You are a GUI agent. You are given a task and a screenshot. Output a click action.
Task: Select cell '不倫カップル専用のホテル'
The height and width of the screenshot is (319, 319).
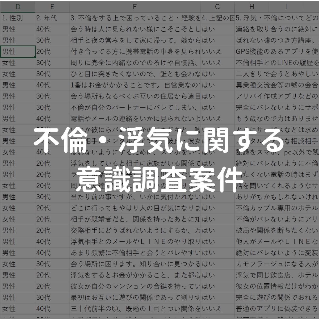tap(277, 208)
